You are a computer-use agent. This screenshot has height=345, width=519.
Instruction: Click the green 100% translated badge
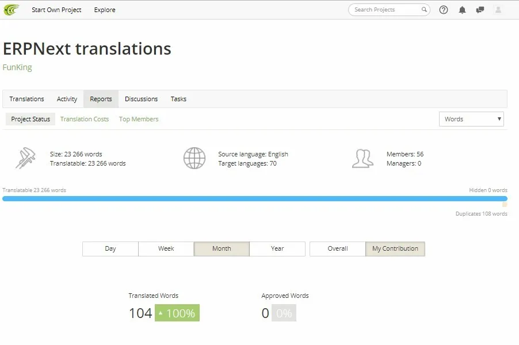(x=177, y=313)
